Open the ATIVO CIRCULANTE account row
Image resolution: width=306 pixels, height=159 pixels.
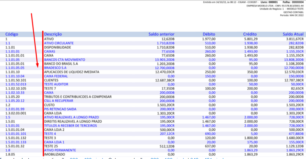click(x=153, y=43)
